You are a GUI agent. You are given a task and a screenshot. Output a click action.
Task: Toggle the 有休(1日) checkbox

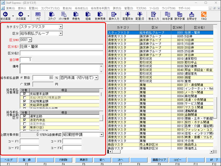(x=25, y=127)
